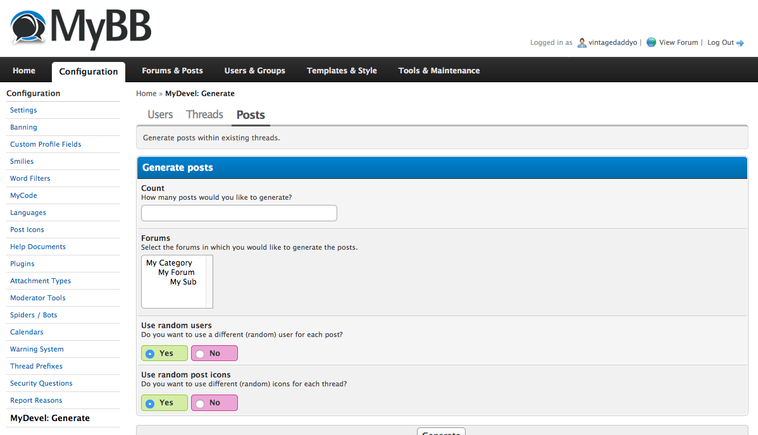Switch to the Threads tab

point(204,114)
